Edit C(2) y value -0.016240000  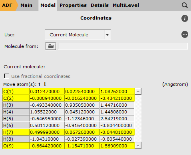pyautogui.click(x=82, y=98)
